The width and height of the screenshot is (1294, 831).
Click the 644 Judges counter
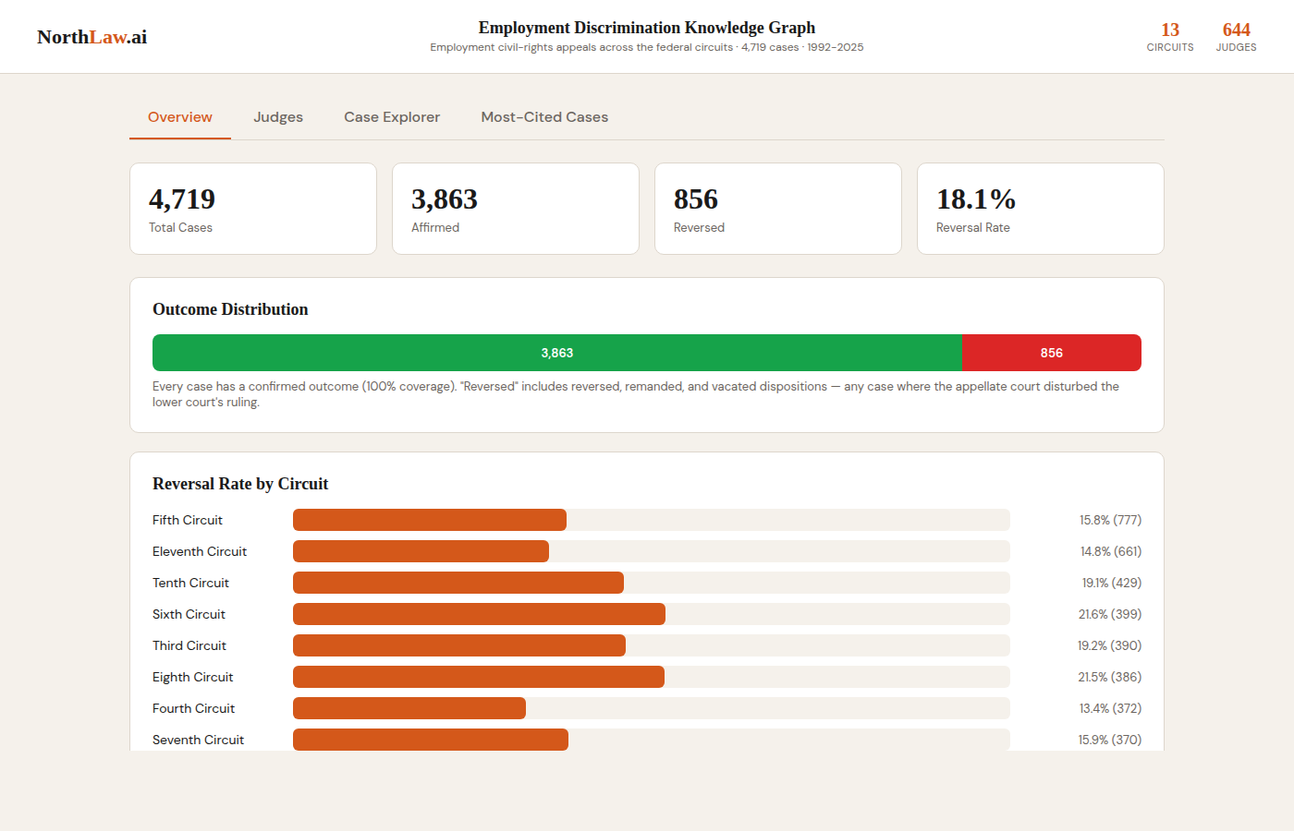coord(1236,37)
